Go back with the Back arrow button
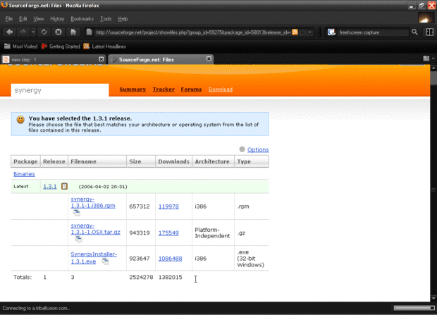The width and height of the screenshot is (437, 315). pyautogui.click(x=9, y=32)
